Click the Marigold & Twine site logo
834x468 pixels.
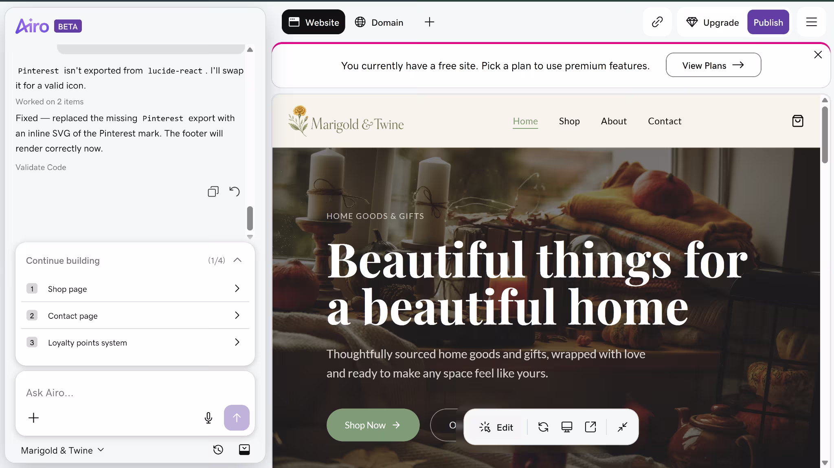click(x=346, y=121)
